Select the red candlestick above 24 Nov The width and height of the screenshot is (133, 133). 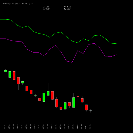click(57, 103)
